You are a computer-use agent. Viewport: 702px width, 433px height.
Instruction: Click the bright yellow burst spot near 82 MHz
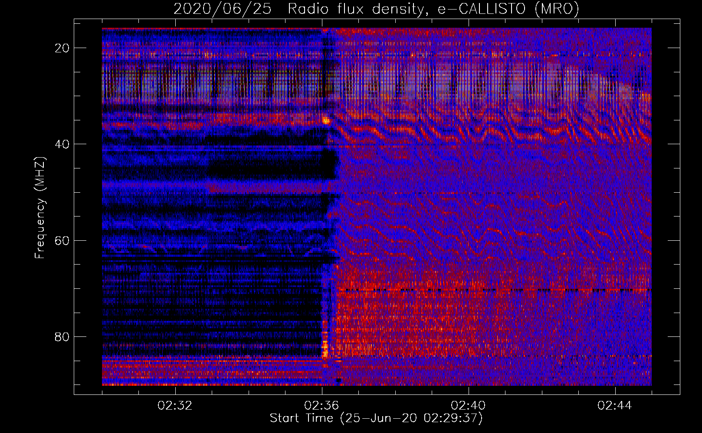coord(325,348)
